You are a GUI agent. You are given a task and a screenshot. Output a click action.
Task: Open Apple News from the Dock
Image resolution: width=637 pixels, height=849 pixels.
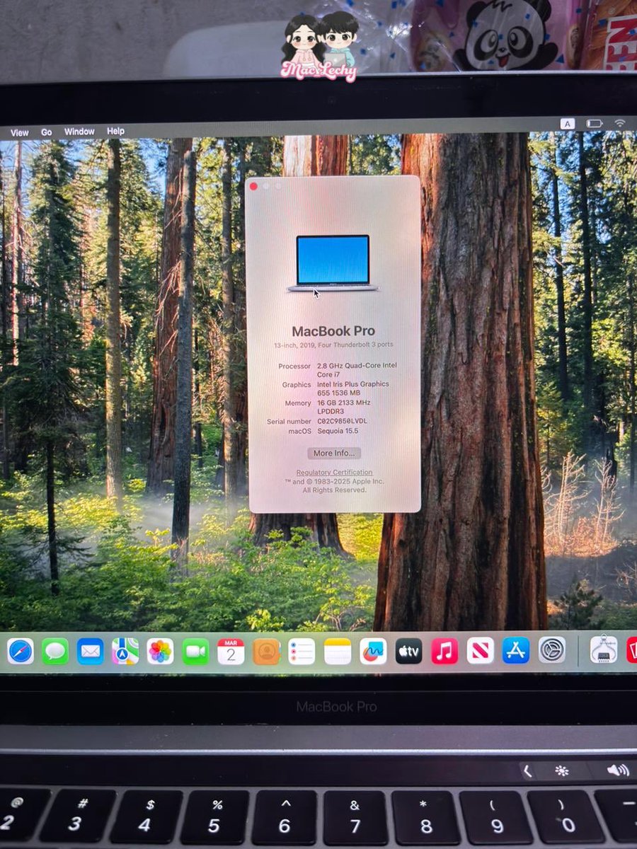pos(480,651)
